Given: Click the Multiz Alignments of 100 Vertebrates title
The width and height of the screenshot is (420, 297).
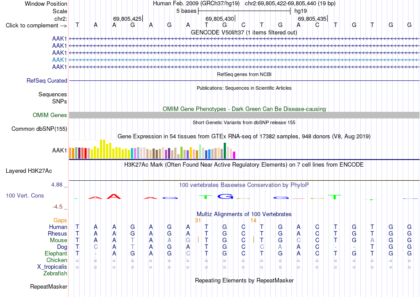Looking at the screenshot, I should [x=244, y=214].
